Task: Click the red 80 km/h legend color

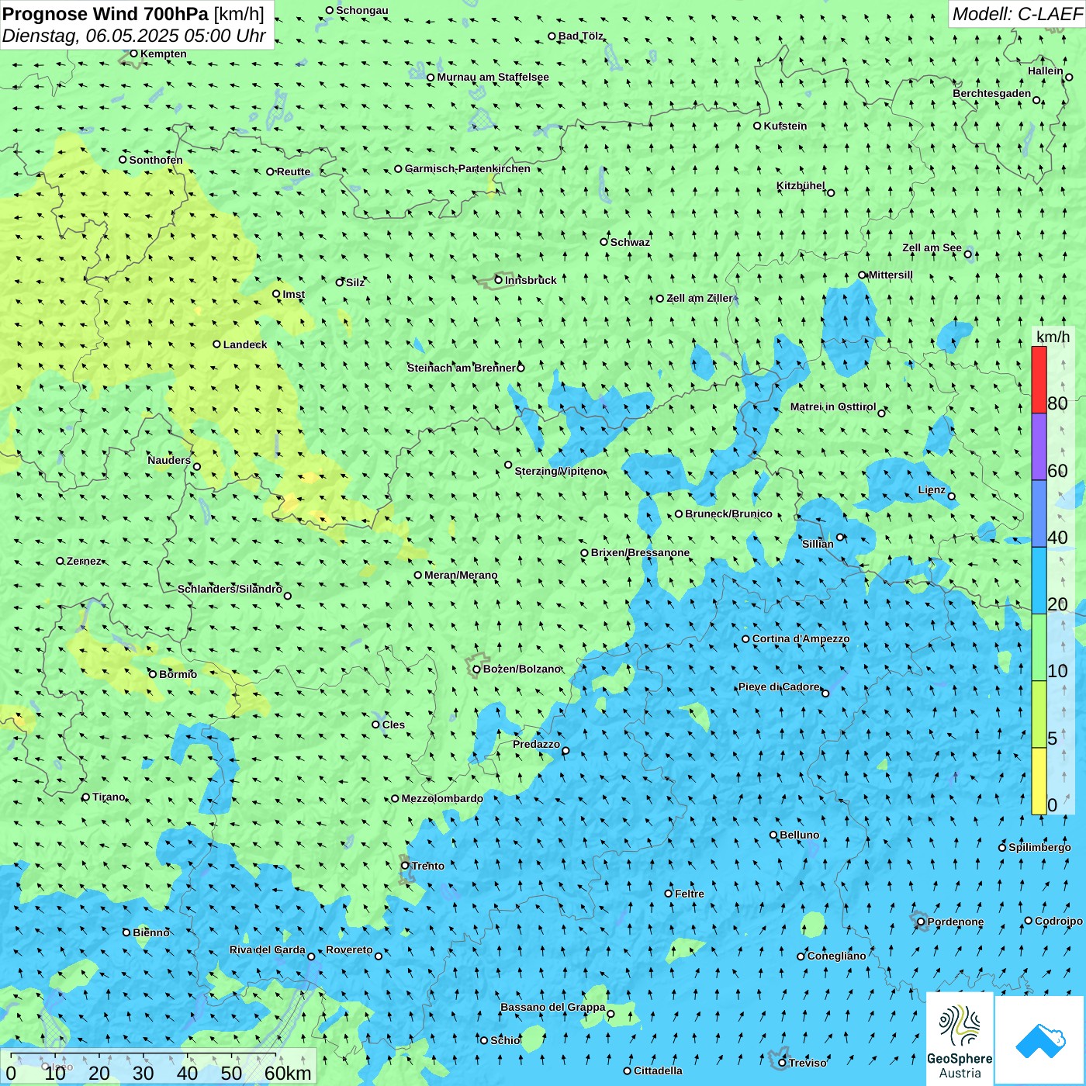Action: [1039, 379]
